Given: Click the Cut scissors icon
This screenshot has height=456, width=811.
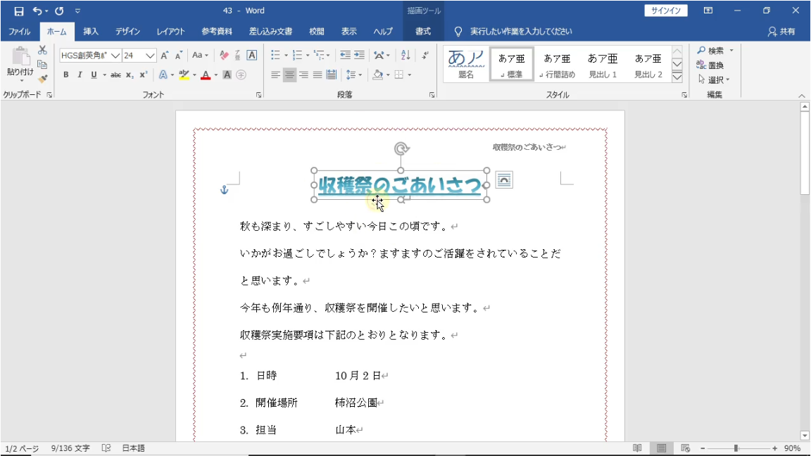Looking at the screenshot, I should (x=42, y=50).
